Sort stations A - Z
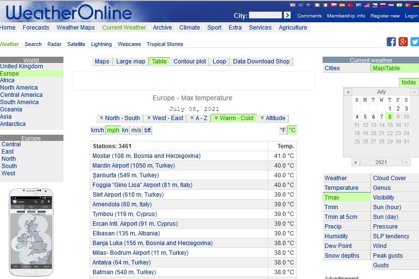Image resolution: width=419 pixels, height=279 pixels. point(199,118)
